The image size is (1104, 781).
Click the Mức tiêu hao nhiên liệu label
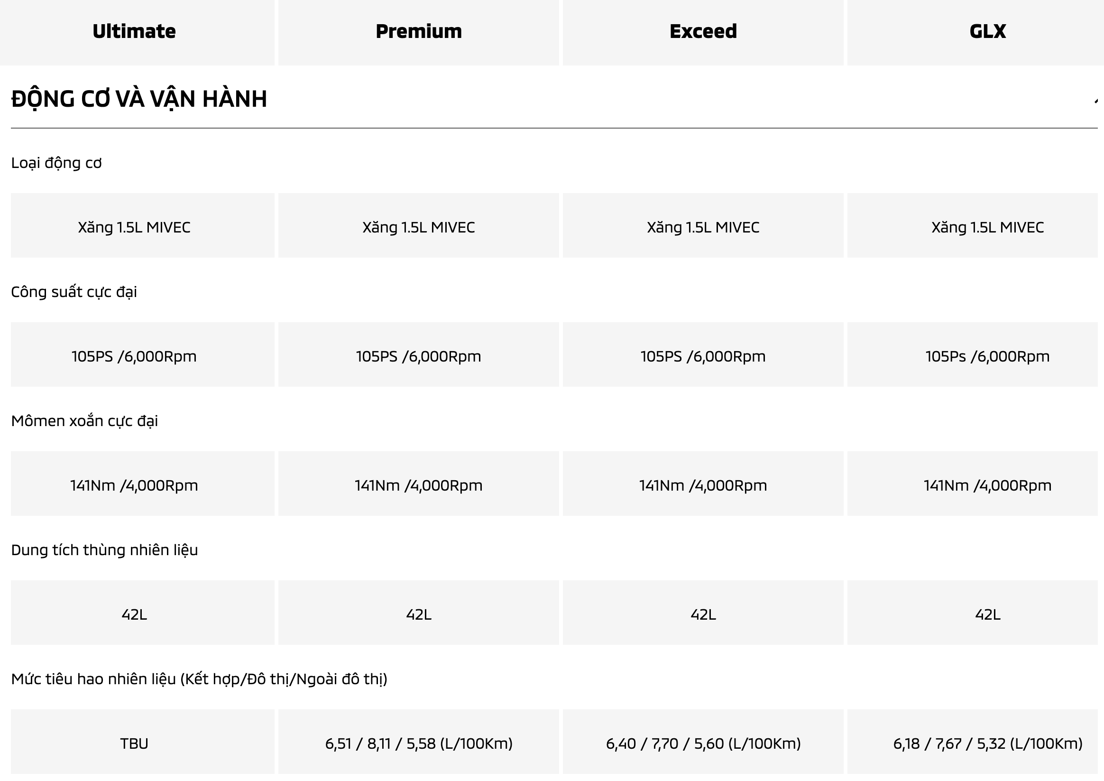pyautogui.click(x=199, y=679)
